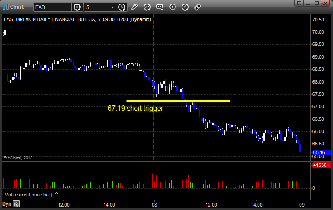Viewport: 333px width, 210px height.
Task: Click the window linking chain icon
Action: 198,7
